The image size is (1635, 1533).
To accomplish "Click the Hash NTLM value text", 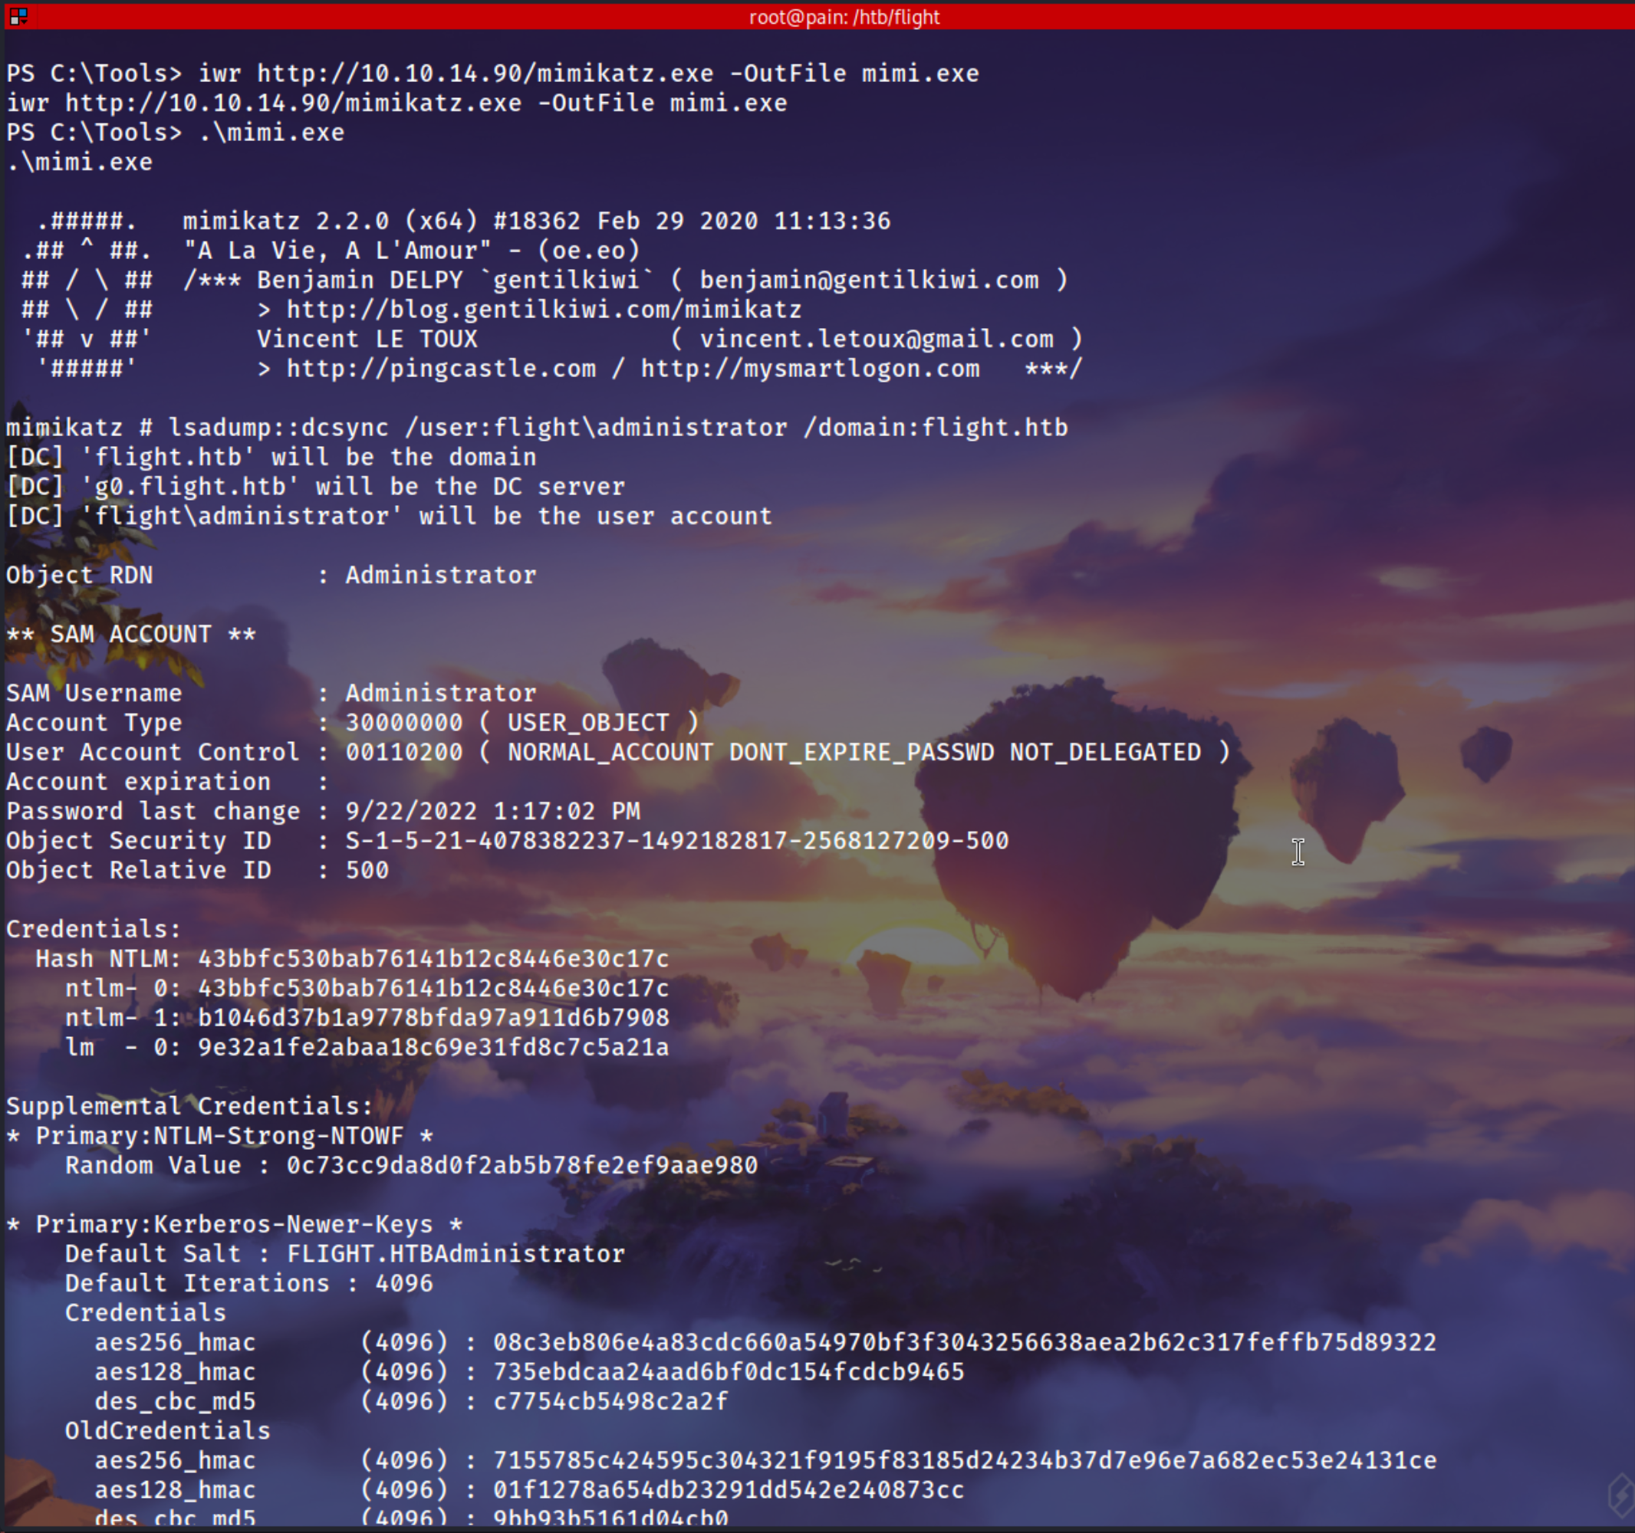I will pos(433,959).
